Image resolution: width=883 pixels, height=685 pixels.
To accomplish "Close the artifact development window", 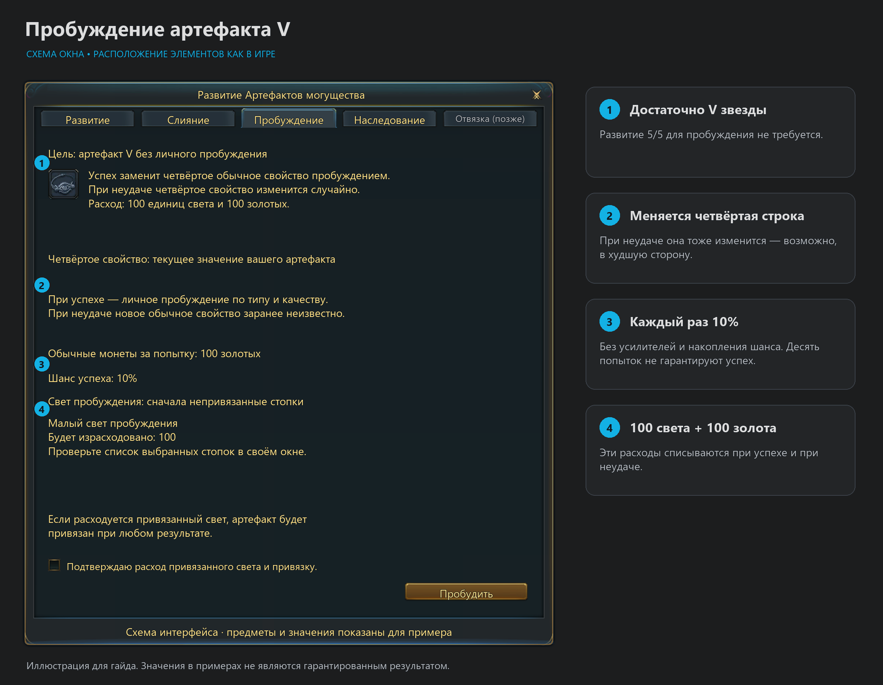I will pos(536,95).
